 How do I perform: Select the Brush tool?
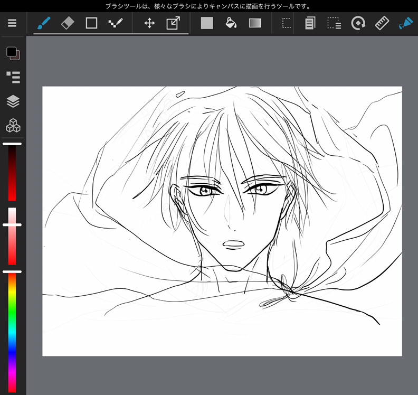[44, 23]
